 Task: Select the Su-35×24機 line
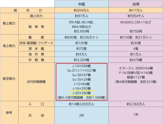(81, 79)
